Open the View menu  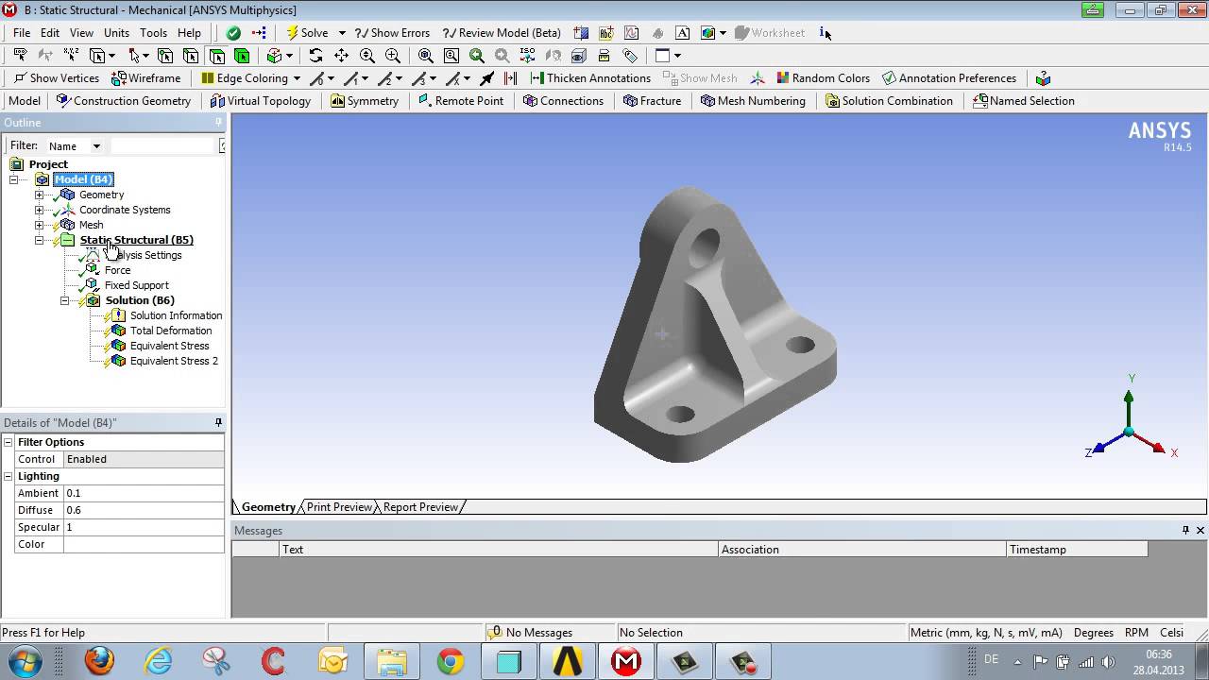(x=81, y=32)
